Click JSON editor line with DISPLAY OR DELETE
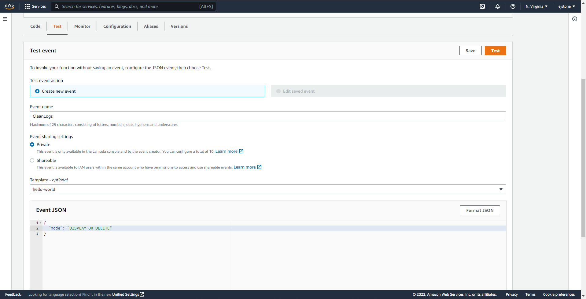The width and height of the screenshot is (586, 299). click(274, 228)
